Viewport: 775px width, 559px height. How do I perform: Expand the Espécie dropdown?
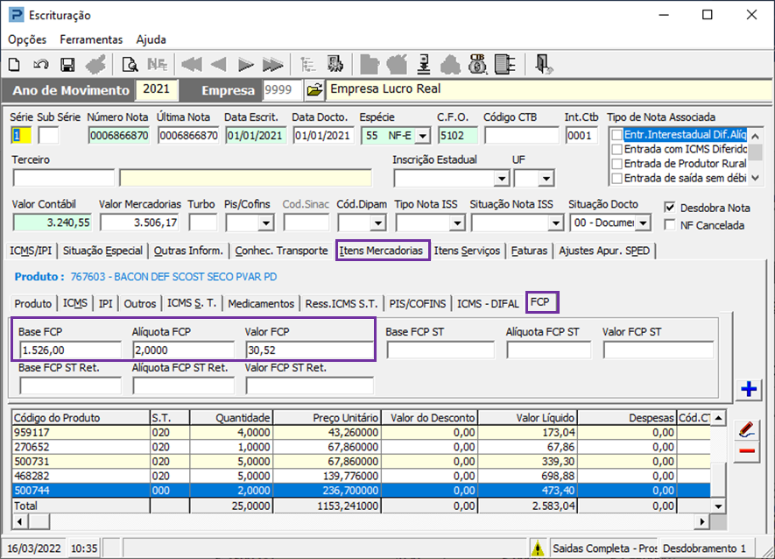422,135
